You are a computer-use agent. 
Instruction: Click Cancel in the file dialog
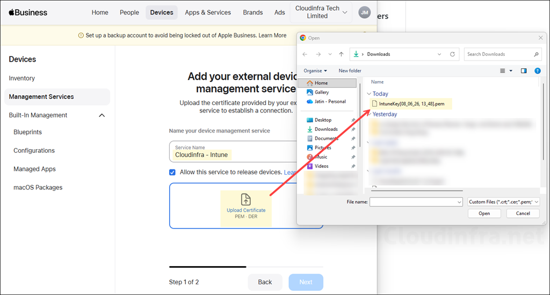click(x=523, y=213)
